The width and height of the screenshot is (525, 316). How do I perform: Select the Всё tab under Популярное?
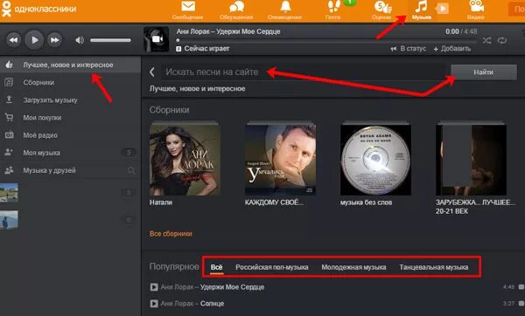[x=217, y=267]
